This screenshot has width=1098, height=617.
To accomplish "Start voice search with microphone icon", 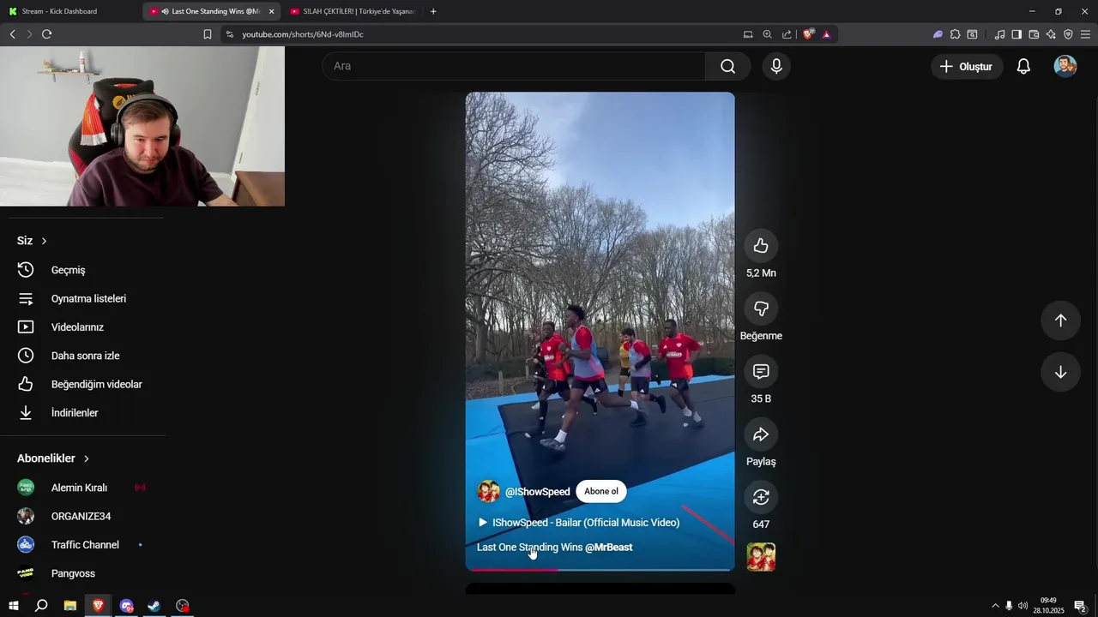I will click(x=776, y=66).
